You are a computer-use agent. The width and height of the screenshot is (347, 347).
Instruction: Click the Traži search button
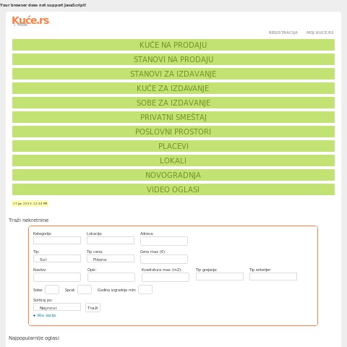tap(93, 308)
